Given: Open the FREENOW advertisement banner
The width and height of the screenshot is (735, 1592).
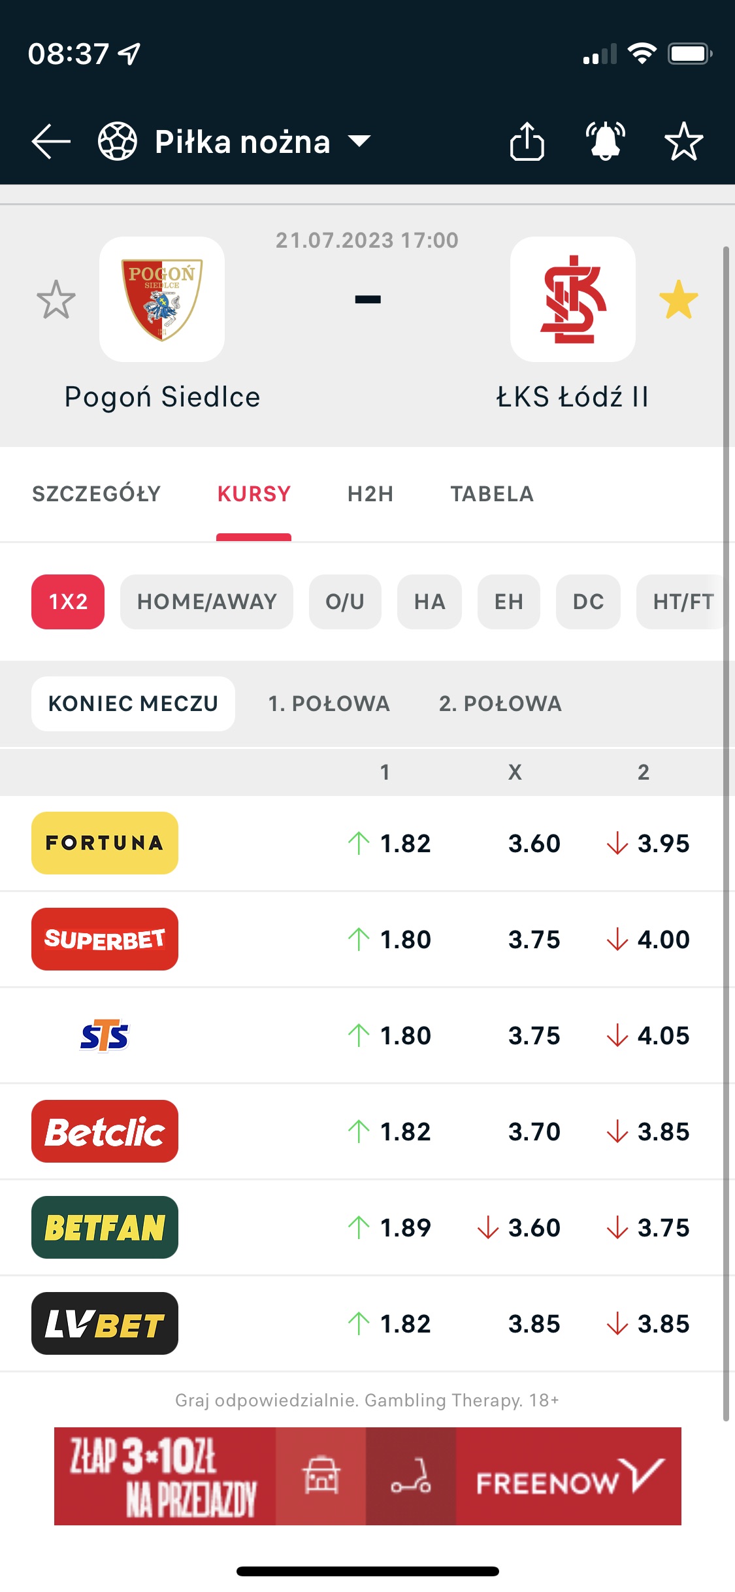Looking at the screenshot, I should (367, 1476).
